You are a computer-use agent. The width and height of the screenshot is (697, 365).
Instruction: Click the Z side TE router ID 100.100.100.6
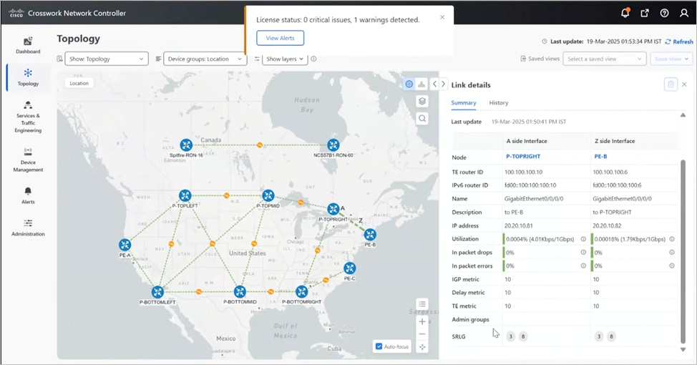pos(610,172)
